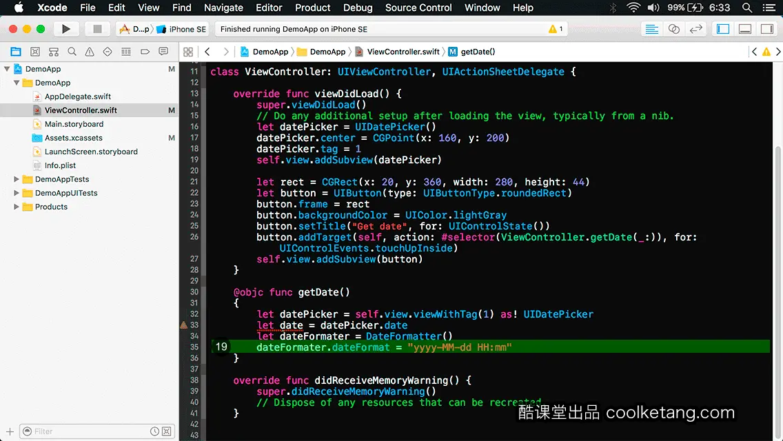Open Assets.xcassets catalog

click(73, 138)
